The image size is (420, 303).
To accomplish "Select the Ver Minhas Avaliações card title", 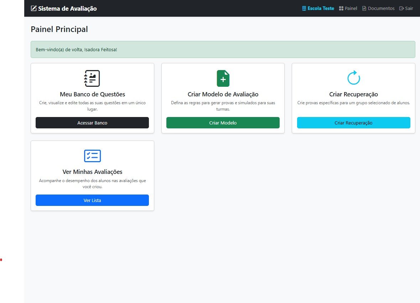I will (92, 172).
